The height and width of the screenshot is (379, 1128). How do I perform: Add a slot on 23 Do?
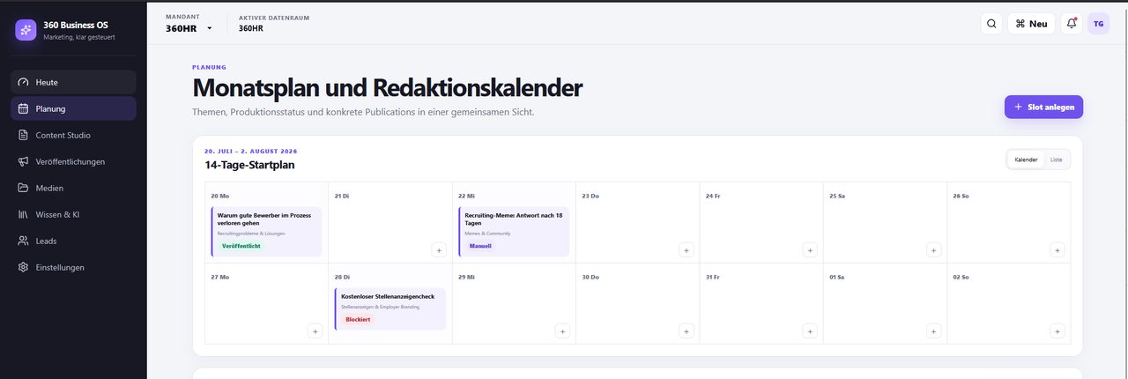click(686, 250)
